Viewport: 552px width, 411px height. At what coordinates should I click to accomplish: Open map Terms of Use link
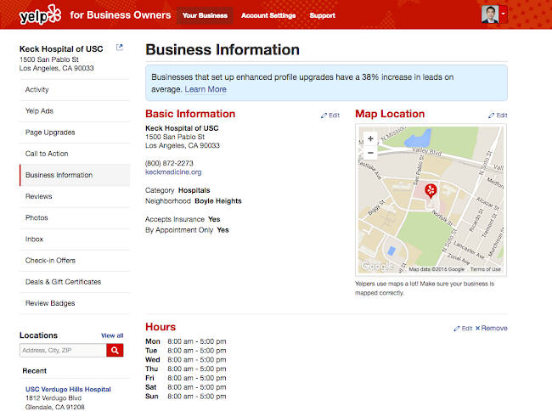coord(486,269)
